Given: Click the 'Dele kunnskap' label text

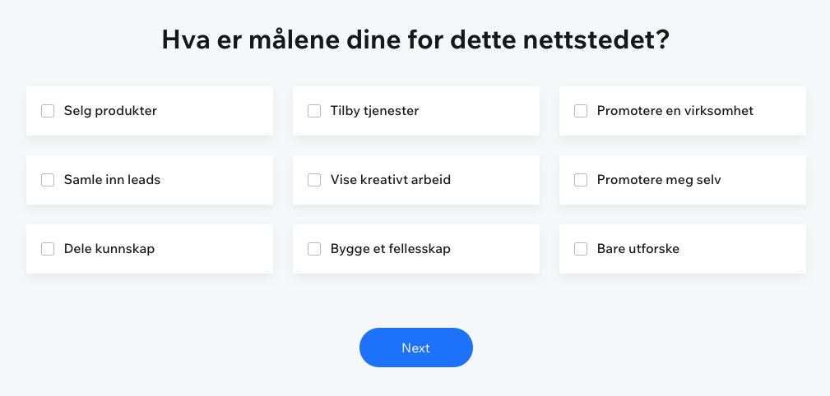Looking at the screenshot, I should 109,249.
